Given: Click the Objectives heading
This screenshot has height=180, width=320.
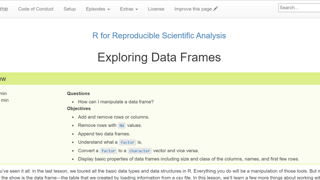Looking at the screenshot, I should (x=79, y=108).
